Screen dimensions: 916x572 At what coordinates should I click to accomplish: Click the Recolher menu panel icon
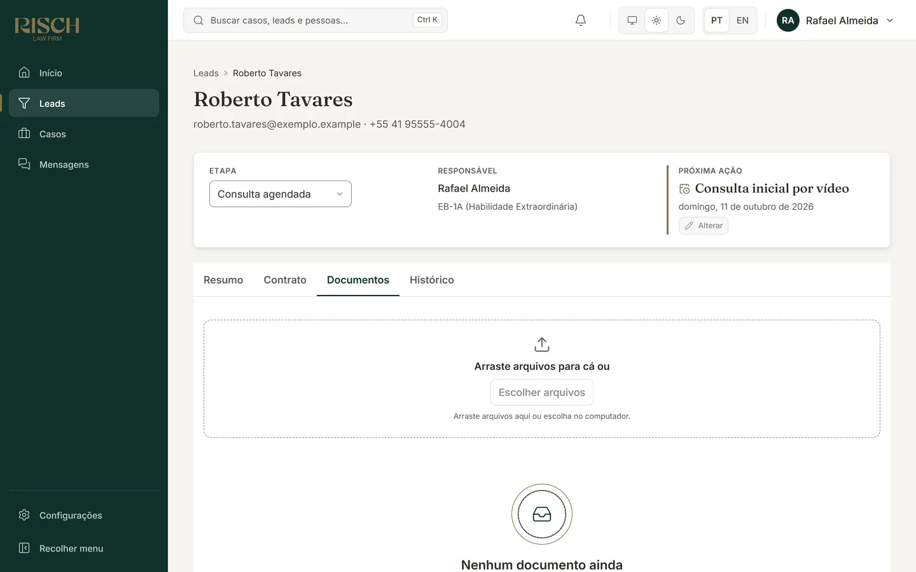click(x=24, y=548)
